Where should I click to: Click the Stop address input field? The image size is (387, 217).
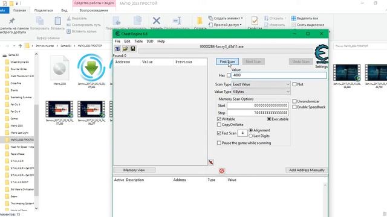pyautogui.click(x=258, y=113)
